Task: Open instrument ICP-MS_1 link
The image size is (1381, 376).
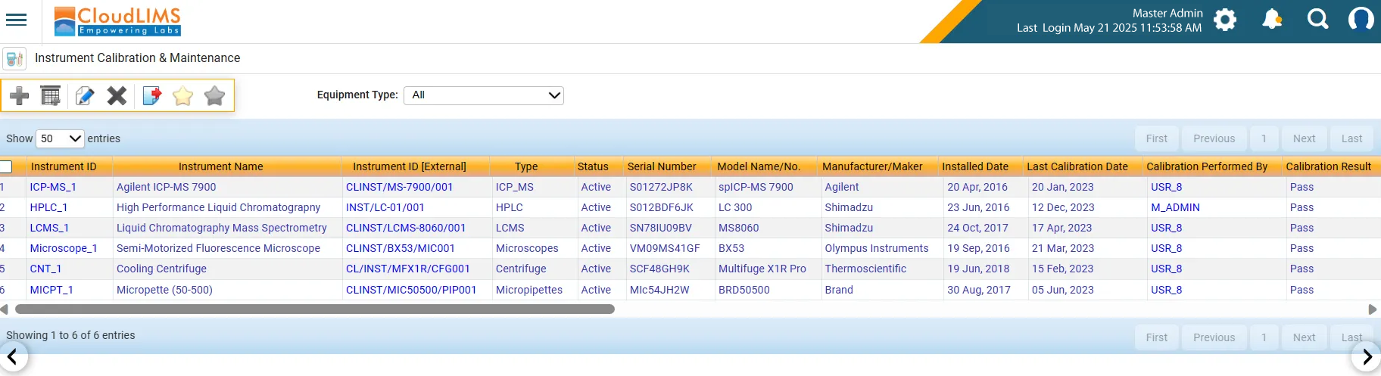Action: click(x=53, y=187)
